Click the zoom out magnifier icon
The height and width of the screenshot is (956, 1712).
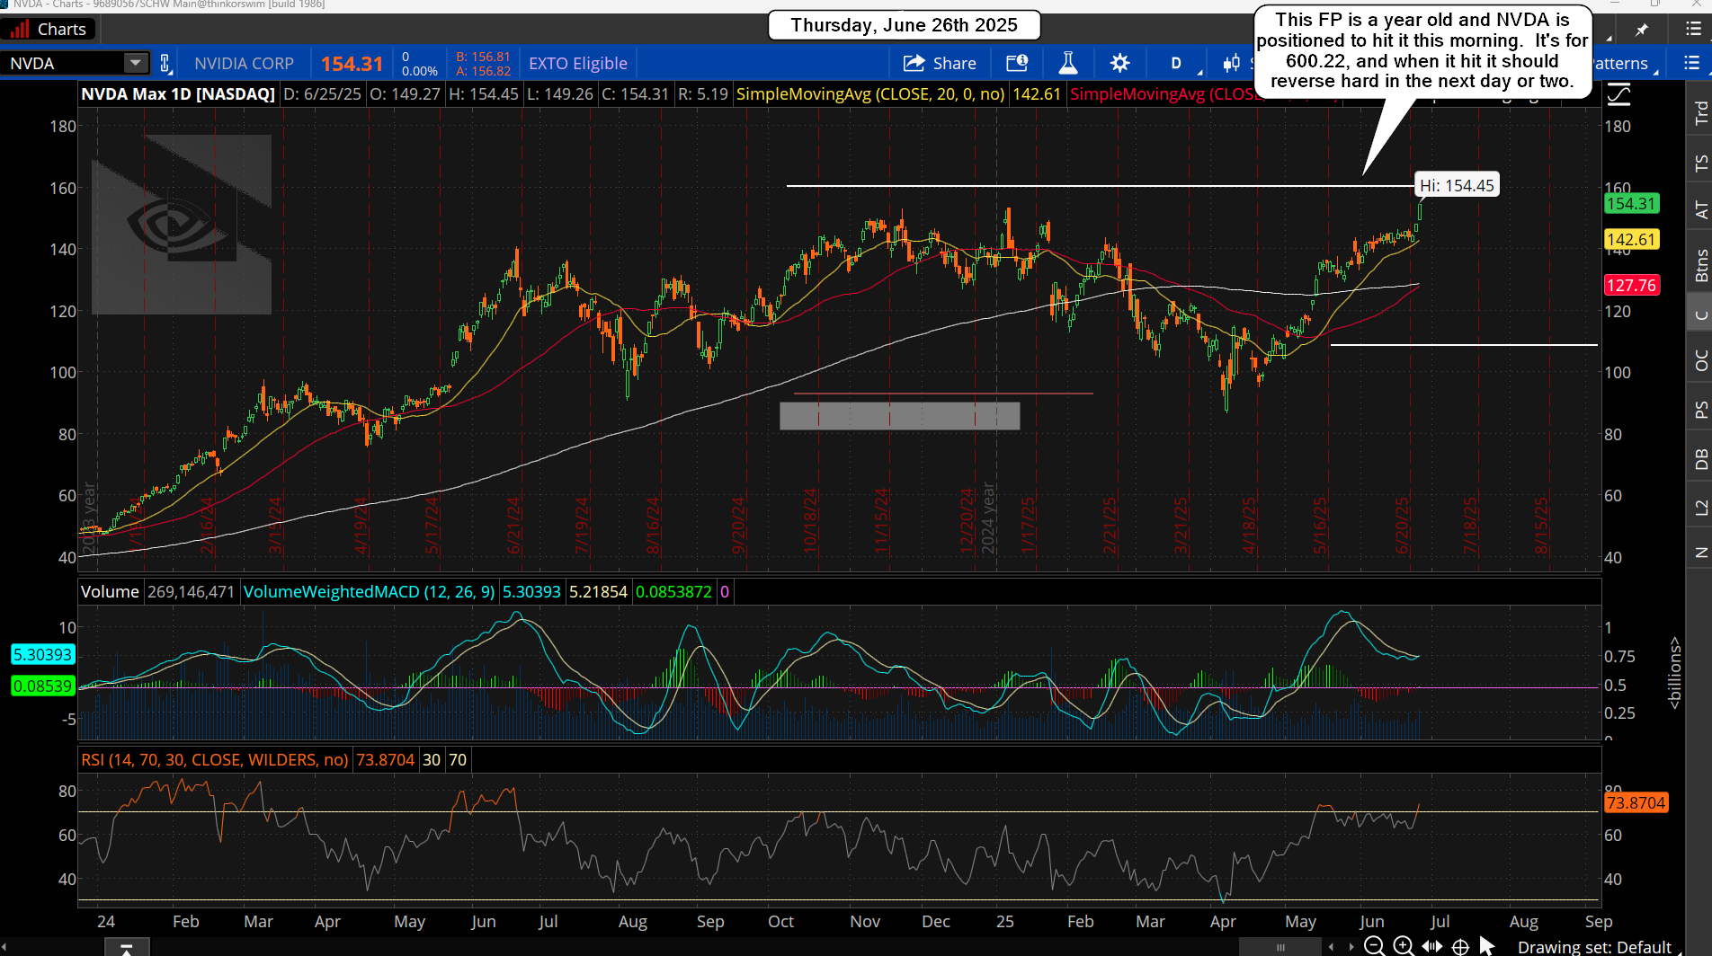1374,946
